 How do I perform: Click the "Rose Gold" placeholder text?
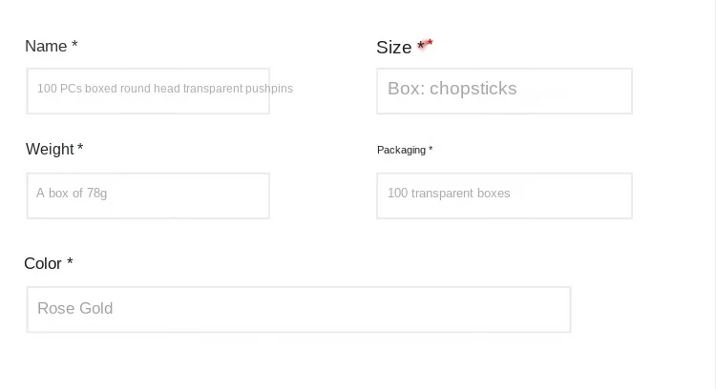[75, 309]
